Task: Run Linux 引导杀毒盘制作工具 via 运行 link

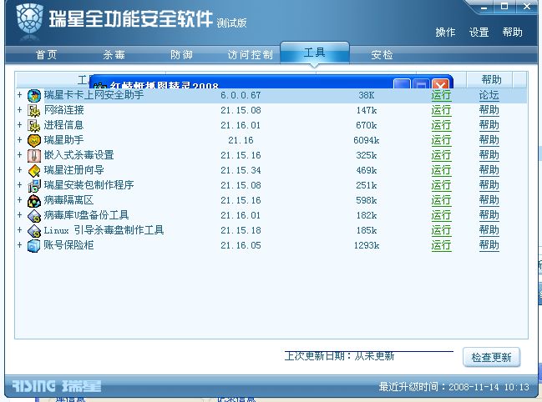Action: click(441, 230)
